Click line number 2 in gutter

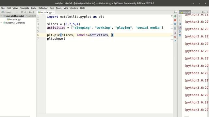pos(38,20)
